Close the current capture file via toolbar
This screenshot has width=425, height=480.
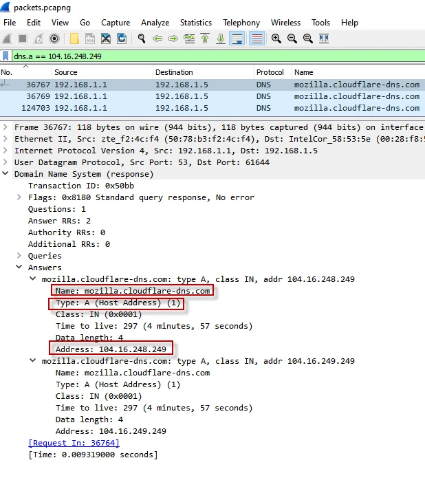coord(106,39)
